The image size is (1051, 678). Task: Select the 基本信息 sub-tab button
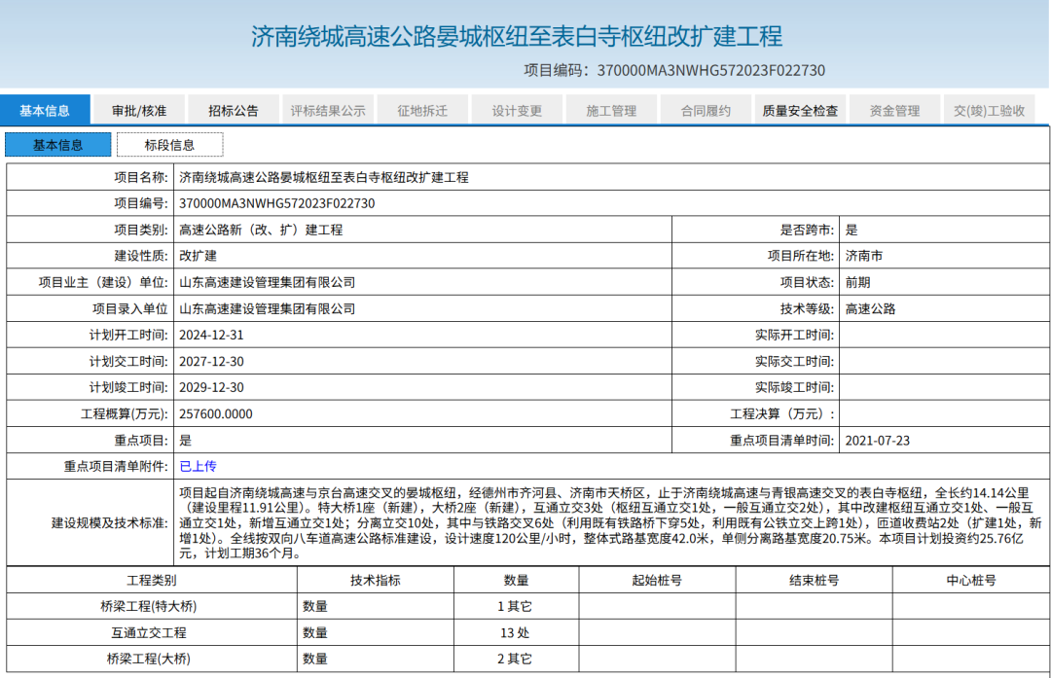58,145
